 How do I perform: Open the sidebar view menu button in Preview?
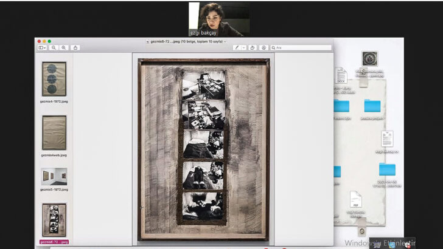pyautogui.click(x=42, y=47)
